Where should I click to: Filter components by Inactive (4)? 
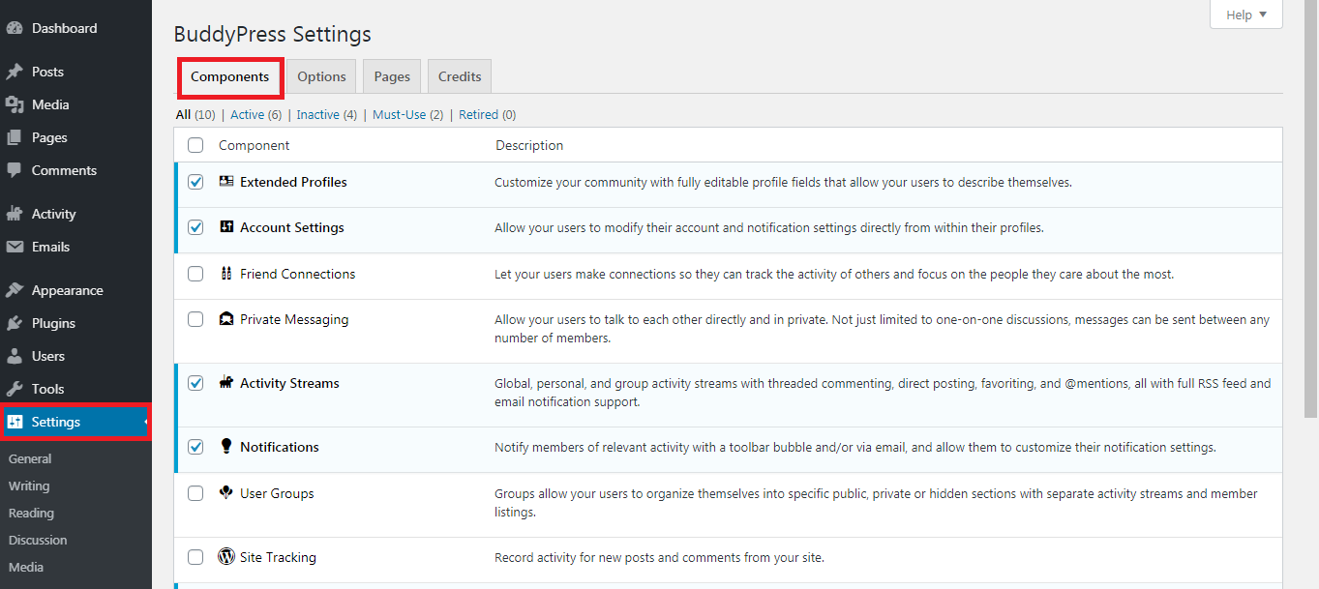point(327,114)
